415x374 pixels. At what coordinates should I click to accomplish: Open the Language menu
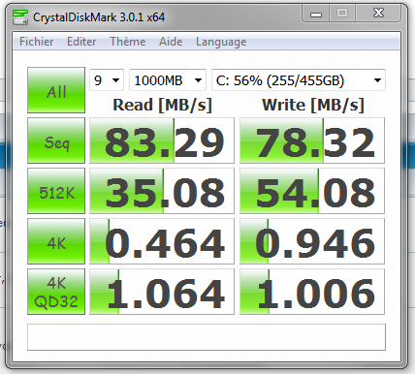click(x=221, y=42)
